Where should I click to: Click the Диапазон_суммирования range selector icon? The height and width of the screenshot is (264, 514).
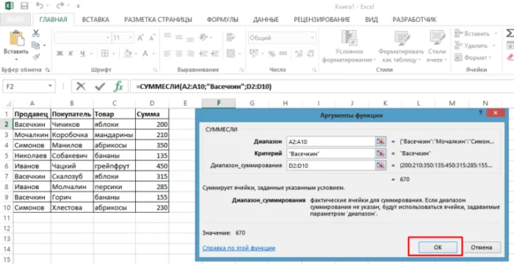[x=380, y=165]
